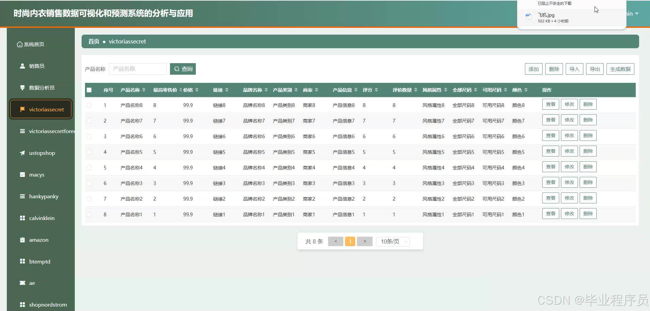The height and width of the screenshot is (311, 650).
Task: Sort by 产品信息 using its sort arrows
Action: tap(356, 90)
